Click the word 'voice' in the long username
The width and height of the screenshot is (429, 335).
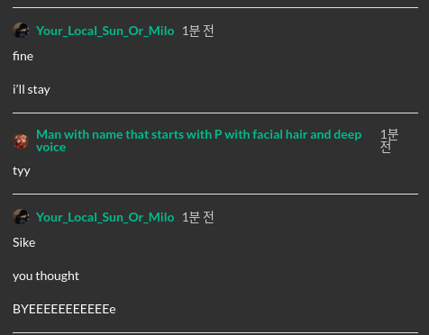(x=50, y=148)
